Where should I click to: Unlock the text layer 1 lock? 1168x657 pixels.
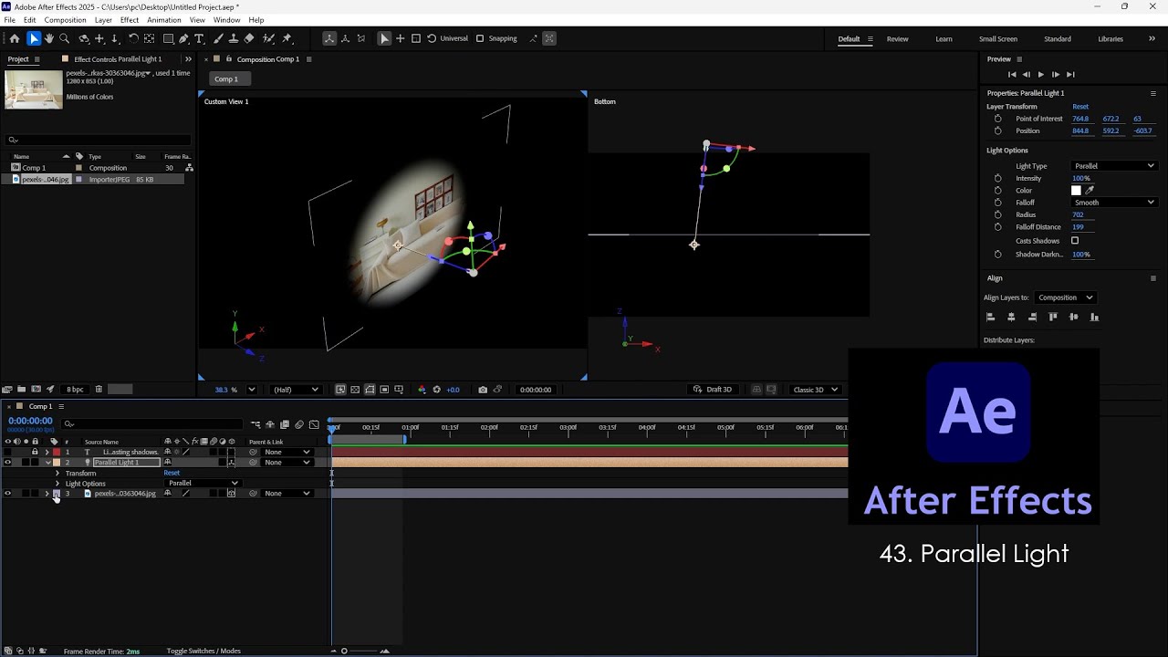36,452
